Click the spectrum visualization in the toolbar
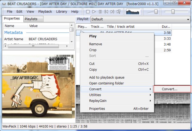192x131 pixels. point(132,12)
